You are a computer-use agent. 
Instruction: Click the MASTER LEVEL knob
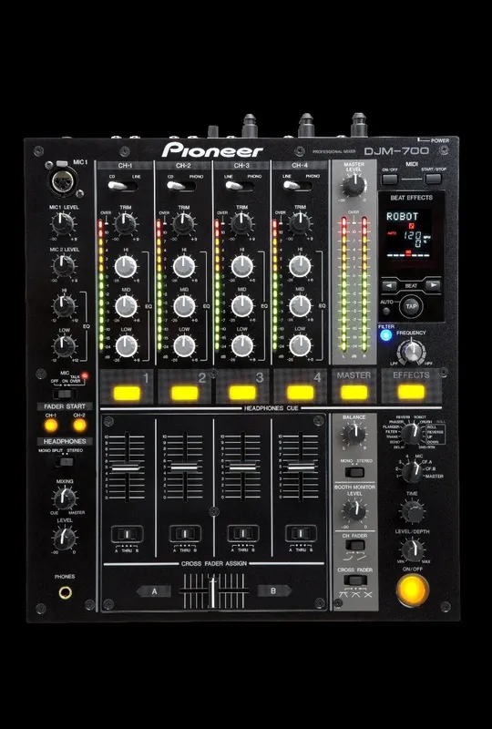coord(354,186)
